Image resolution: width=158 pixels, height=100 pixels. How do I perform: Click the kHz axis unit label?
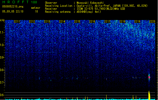(2, 20)
